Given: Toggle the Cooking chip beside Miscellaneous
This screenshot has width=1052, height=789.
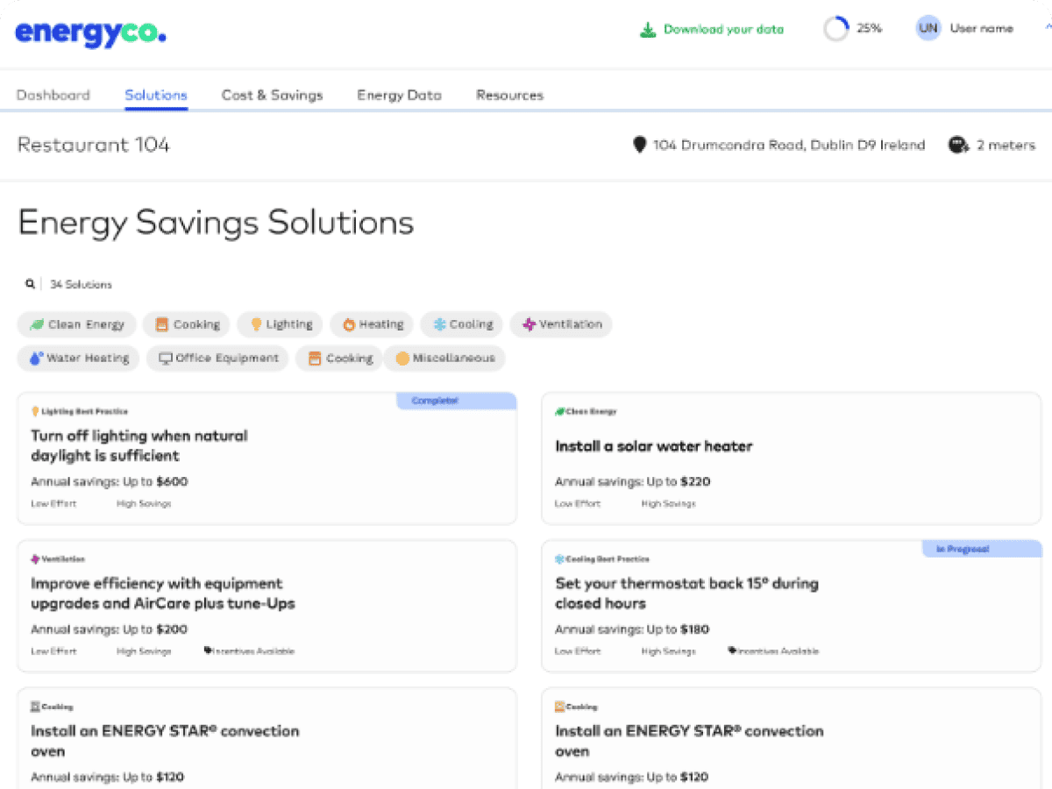Looking at the screenshot, I should [339, 358].
